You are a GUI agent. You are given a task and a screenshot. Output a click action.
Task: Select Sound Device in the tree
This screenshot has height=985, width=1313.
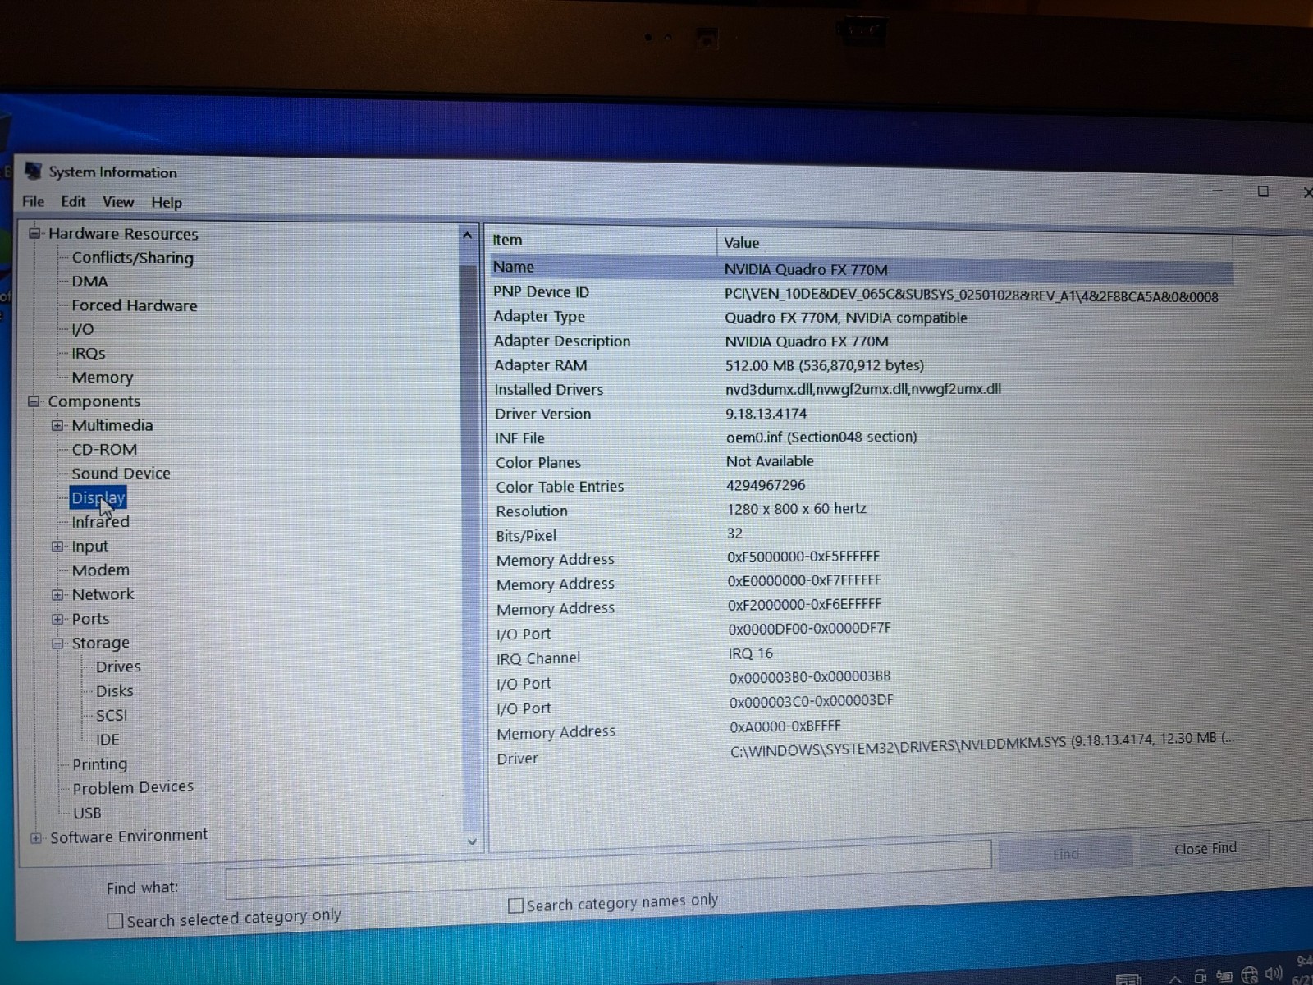(121, 474)
